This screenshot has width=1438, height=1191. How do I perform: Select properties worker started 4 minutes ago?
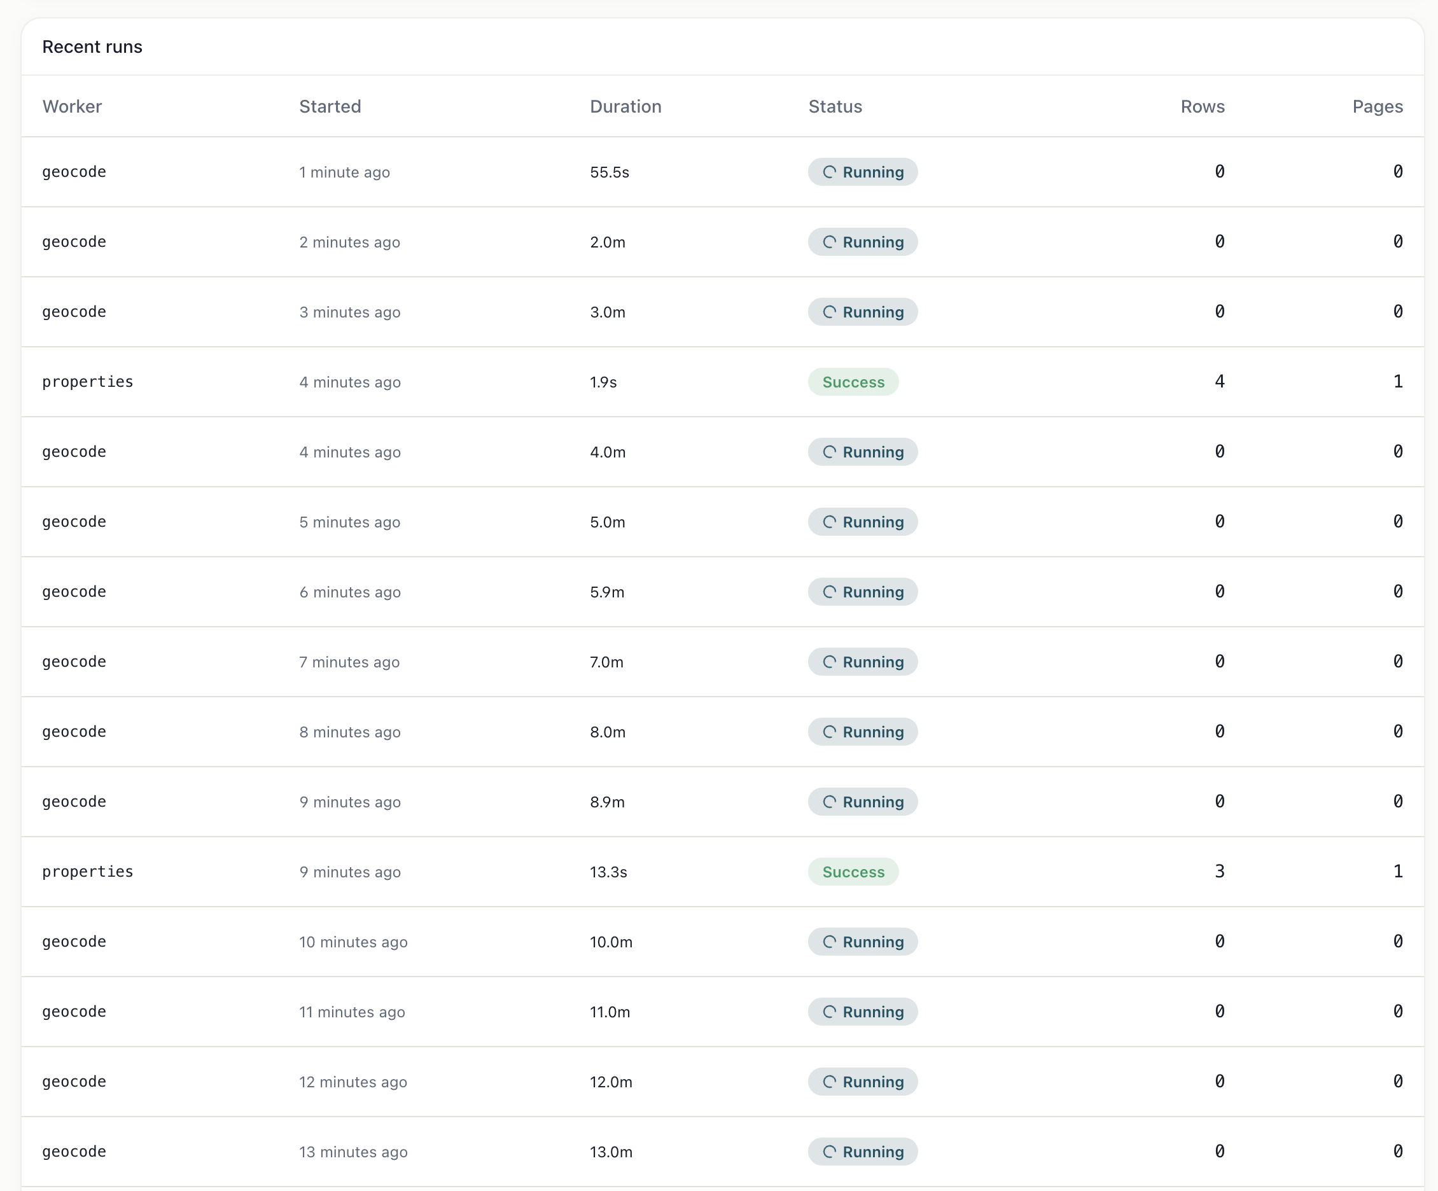[x=88, y=382]
